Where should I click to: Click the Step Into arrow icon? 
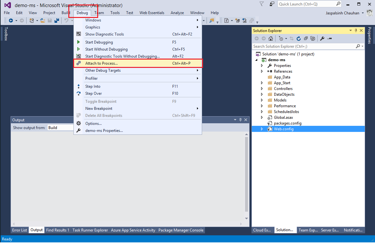pos(79,86)
